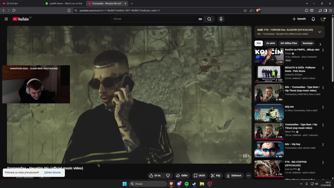
Task: Click the main video player
Action: (129, 95)
